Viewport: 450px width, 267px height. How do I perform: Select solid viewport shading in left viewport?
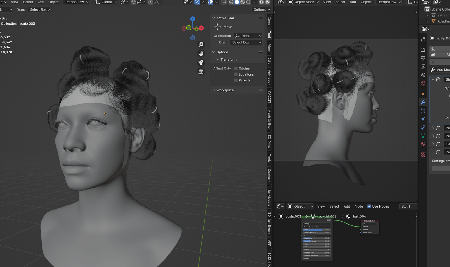(237, 2)
